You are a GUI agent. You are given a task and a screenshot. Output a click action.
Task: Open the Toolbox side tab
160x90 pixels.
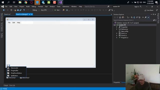point(2,35)
